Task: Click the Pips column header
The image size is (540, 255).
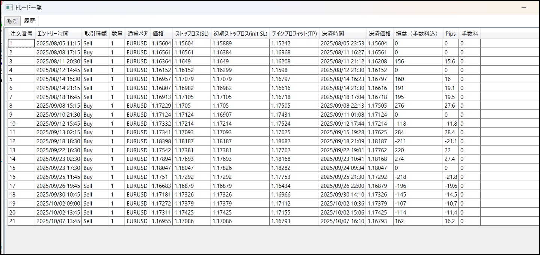Action: (x=450, y=34)
